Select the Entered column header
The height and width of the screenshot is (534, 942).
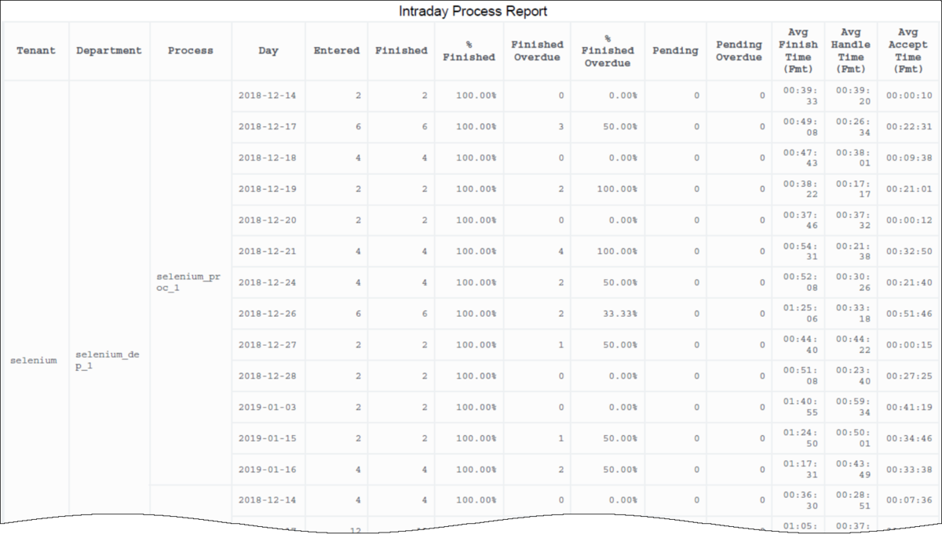(x=336, y=50)
